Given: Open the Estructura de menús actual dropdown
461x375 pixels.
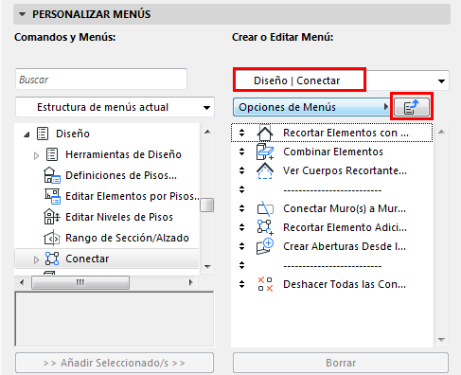Looking at the screenshot, I should tap(115, 107).
